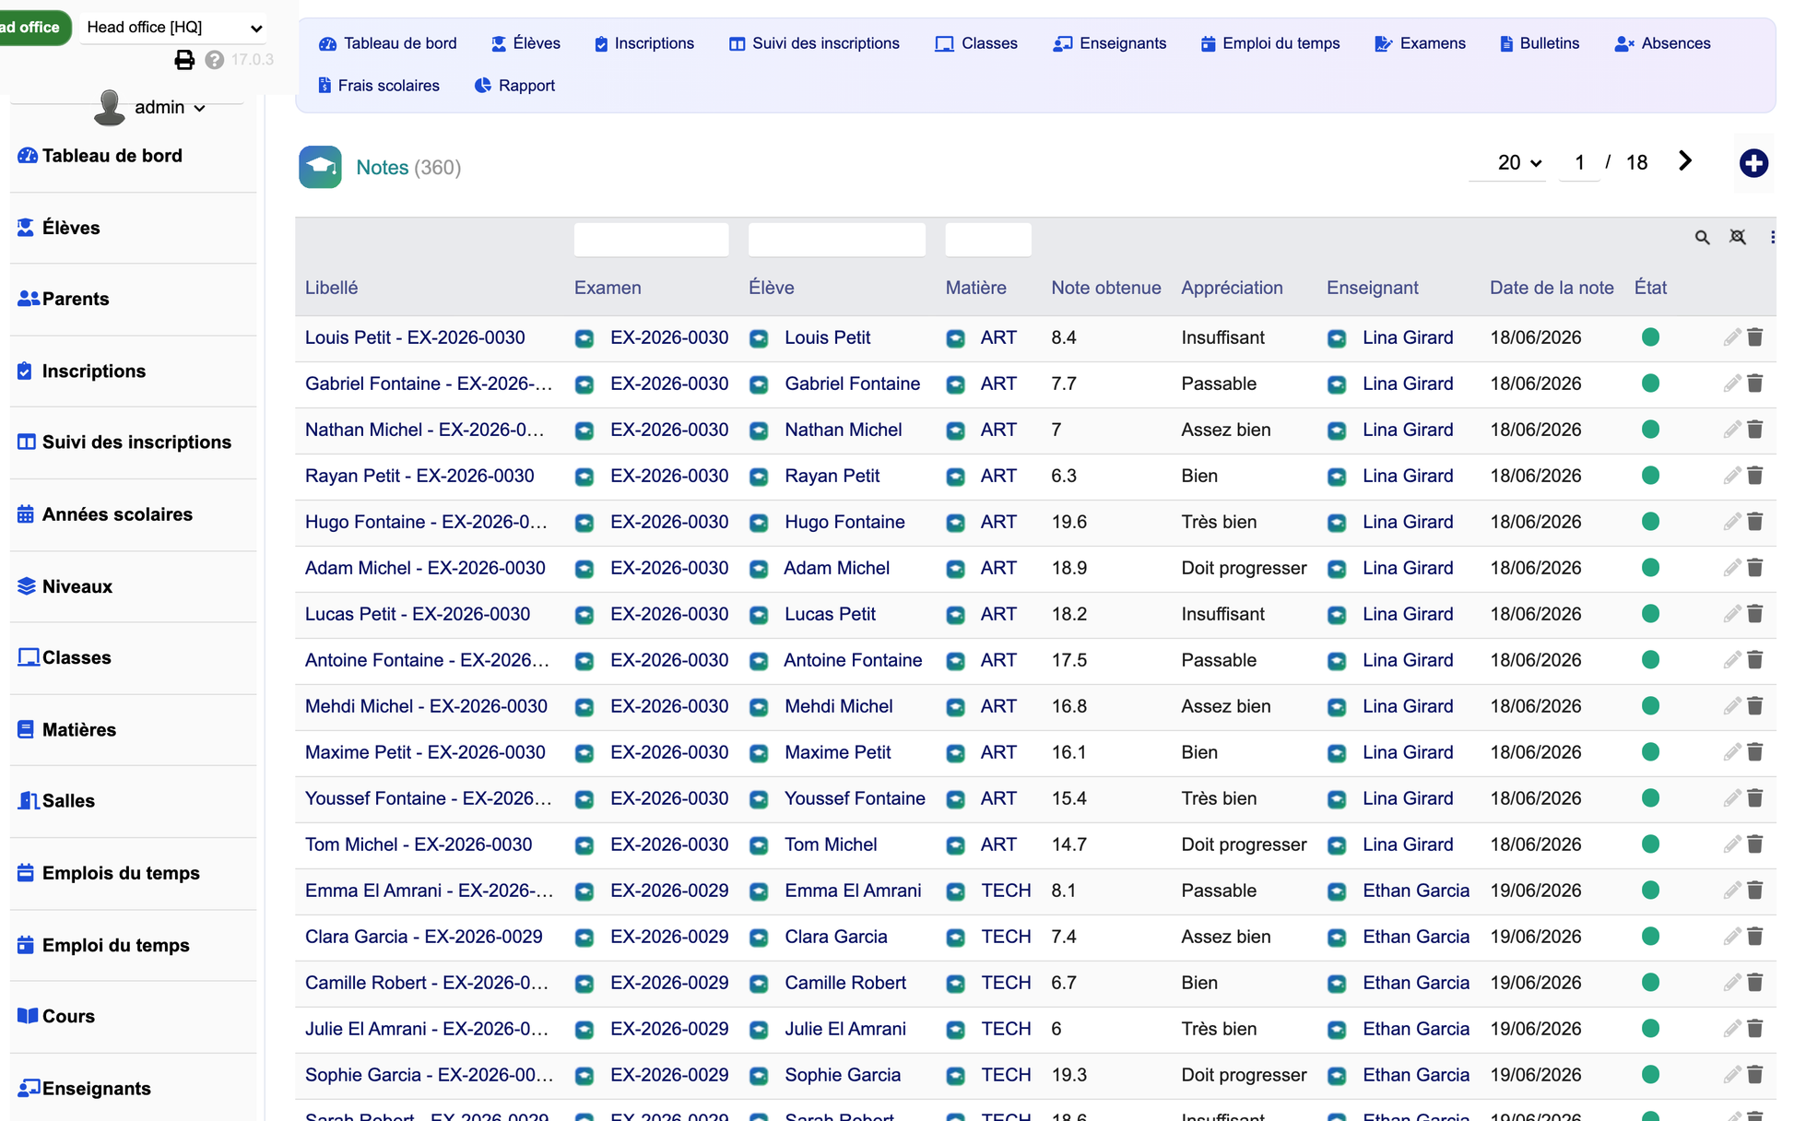
Task: Edit the Clara Garcia note row
Action: point(1732,937)
